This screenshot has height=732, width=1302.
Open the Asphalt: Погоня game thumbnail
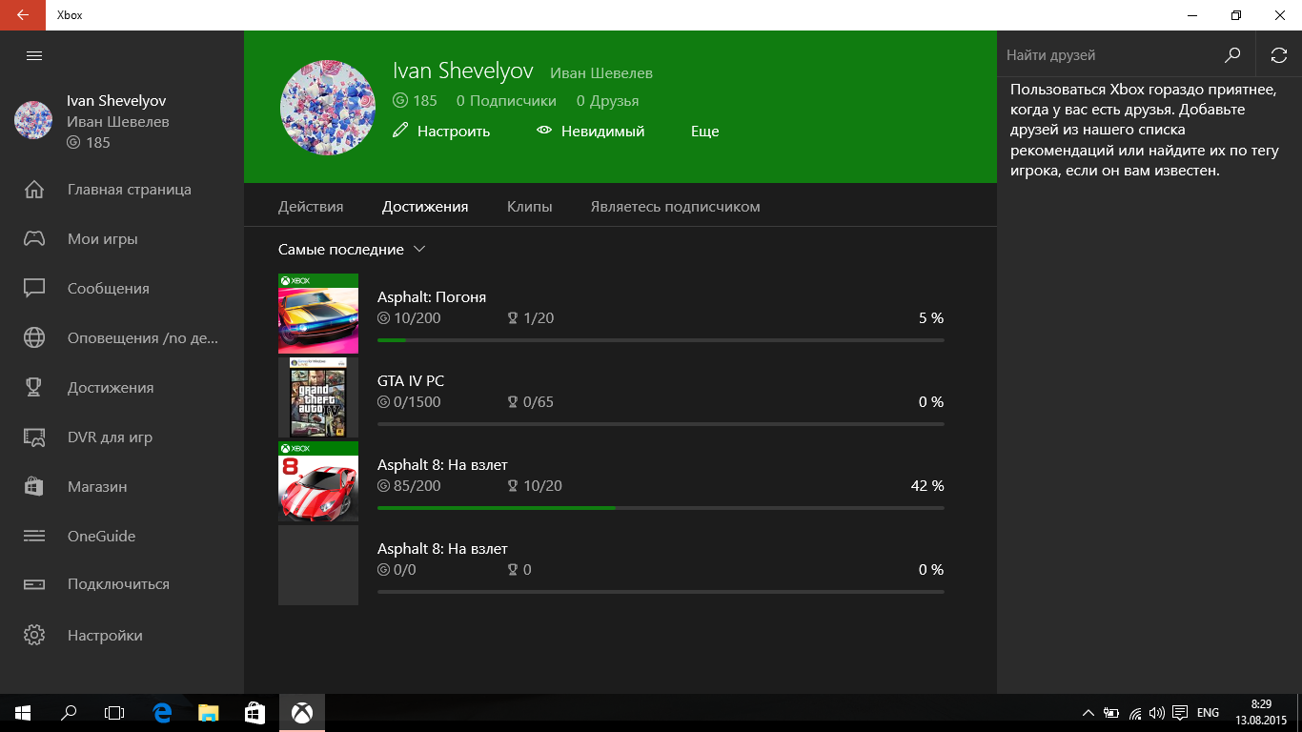318,314
